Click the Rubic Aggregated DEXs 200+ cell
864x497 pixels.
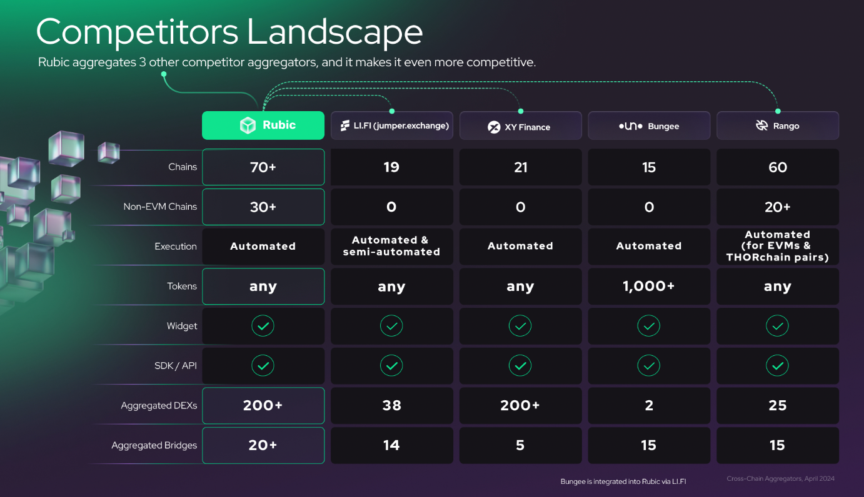pyautogui.click(x=263, y=406)
